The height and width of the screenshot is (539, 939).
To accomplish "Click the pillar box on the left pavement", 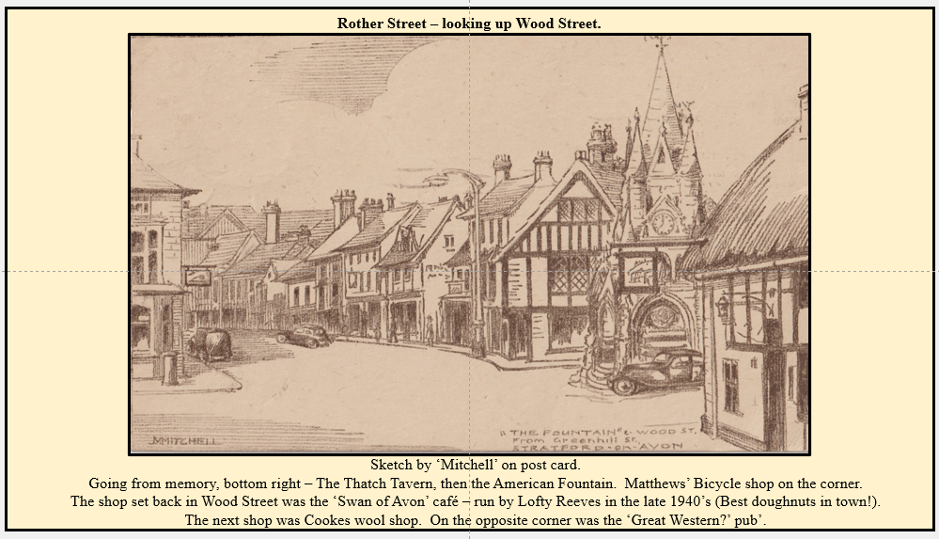I will coord(170,367).
